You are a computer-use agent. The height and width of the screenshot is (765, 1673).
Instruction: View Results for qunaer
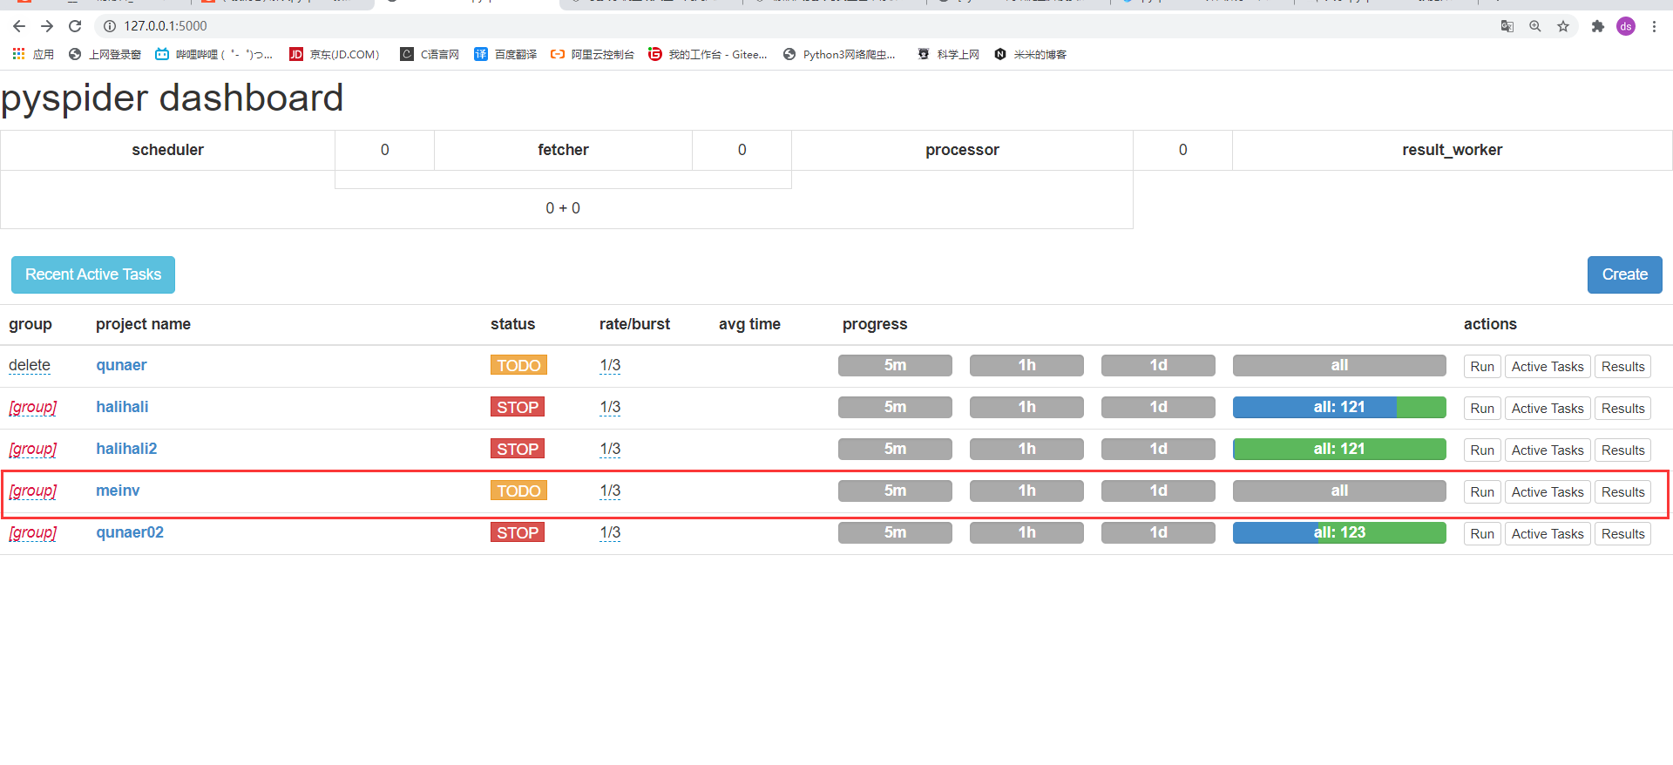click(x=1622, y=367)
